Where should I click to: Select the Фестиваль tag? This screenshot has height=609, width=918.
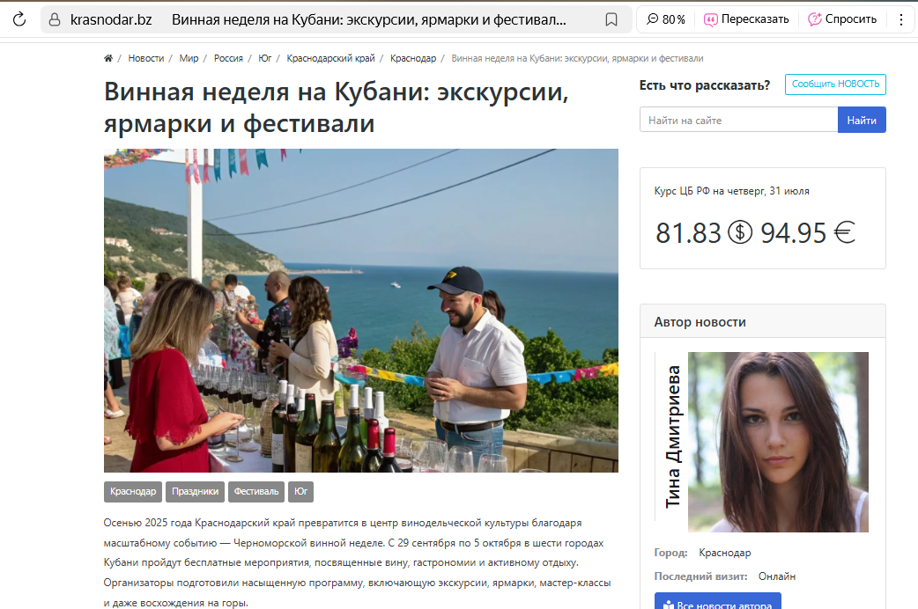pos(255,492)
